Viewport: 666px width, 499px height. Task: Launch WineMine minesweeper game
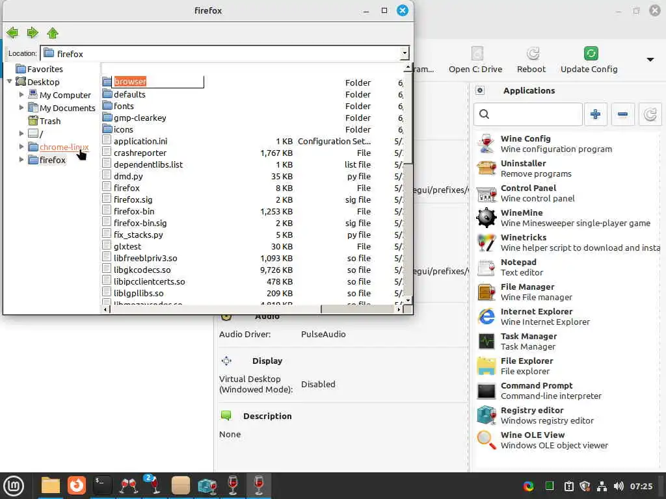click(567, 217)
